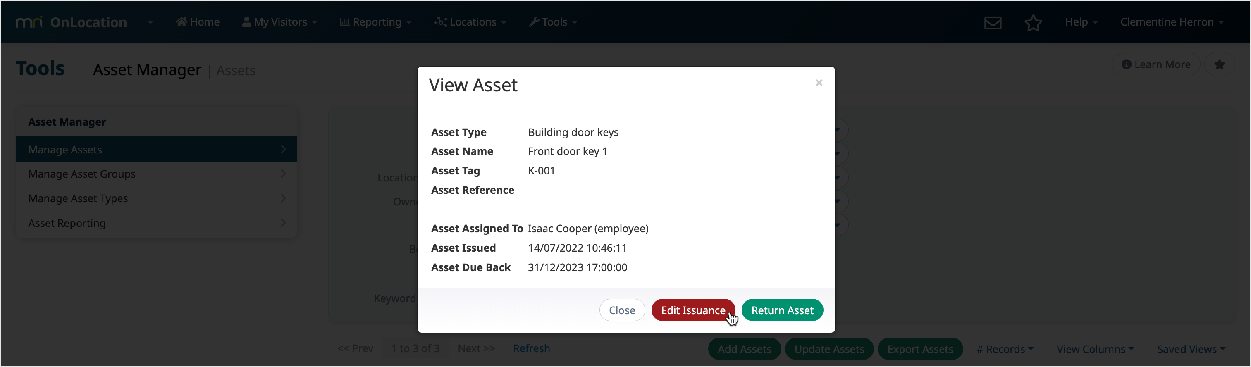
Task: Click the outlined star favorites icon in top bar
Action: (x=1033, y=23)
